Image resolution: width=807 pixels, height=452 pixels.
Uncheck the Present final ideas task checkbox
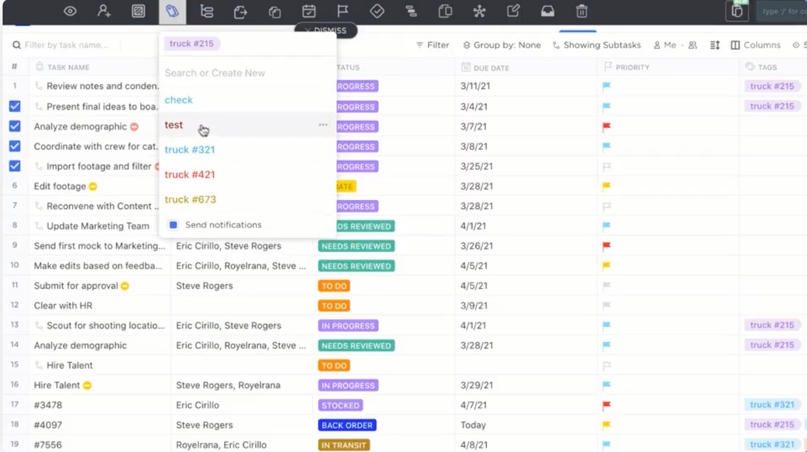(x=15, y=106)
